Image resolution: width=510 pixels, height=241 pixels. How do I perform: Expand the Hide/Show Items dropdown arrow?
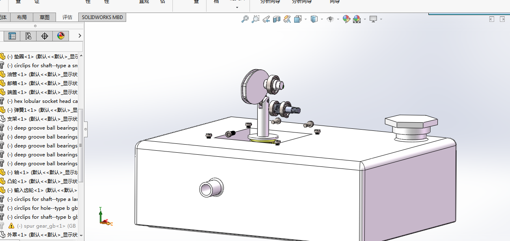coord(338,19)
